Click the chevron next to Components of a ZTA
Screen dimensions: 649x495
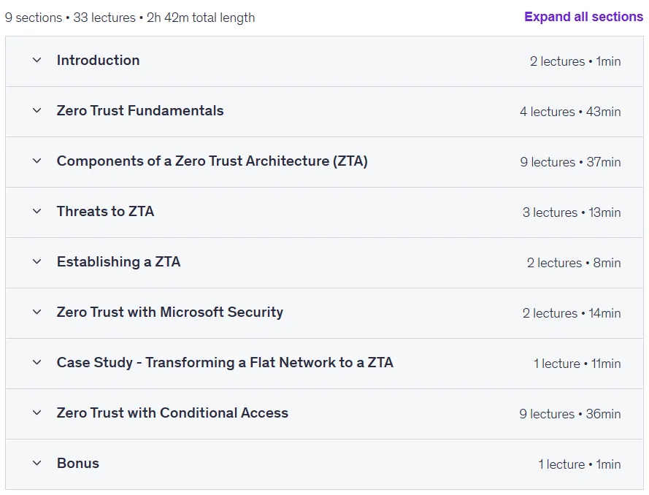(37, 161)
